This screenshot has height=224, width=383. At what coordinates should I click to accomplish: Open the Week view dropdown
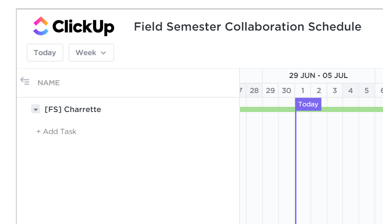click(91, 53)
